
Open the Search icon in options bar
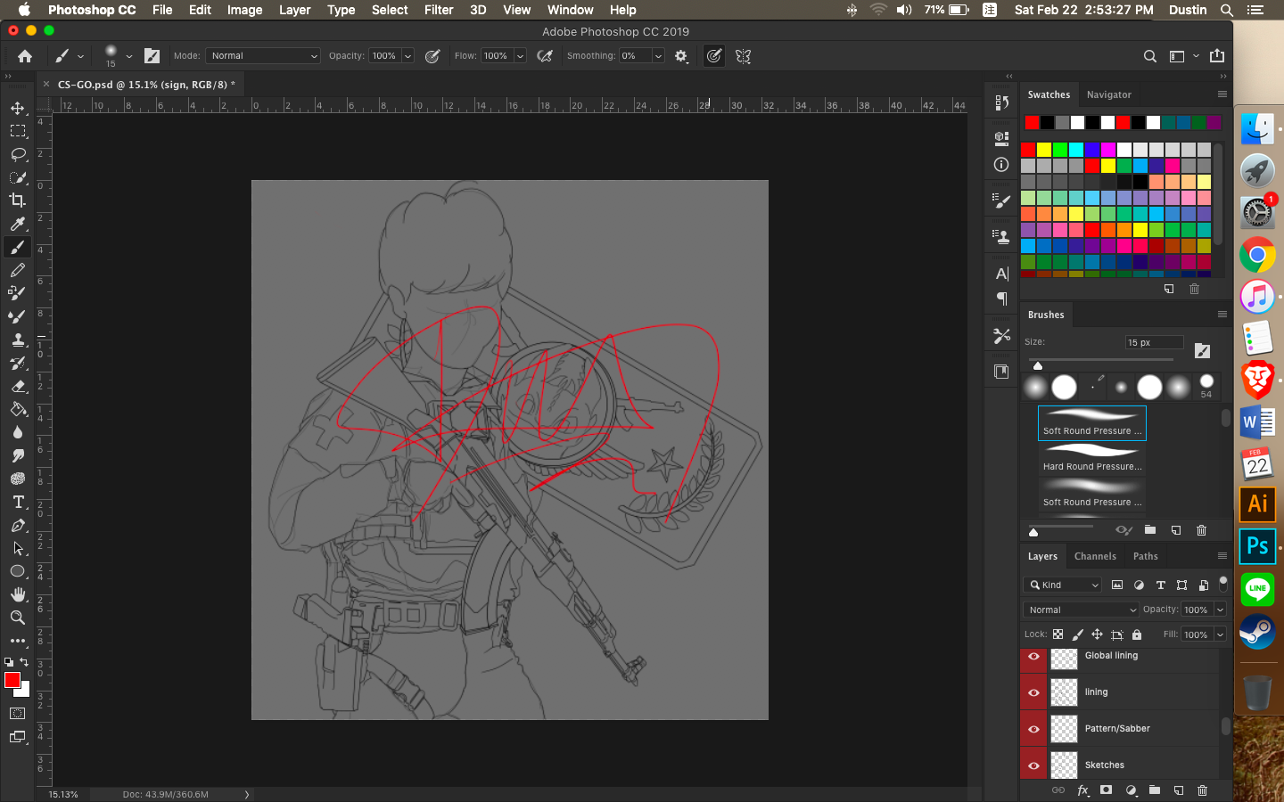coord(1150,56)
